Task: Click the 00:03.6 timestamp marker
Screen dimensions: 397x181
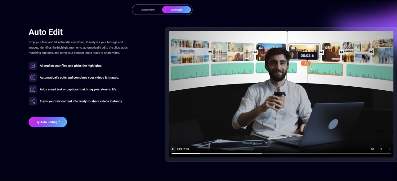Action: tap(307, 56)
